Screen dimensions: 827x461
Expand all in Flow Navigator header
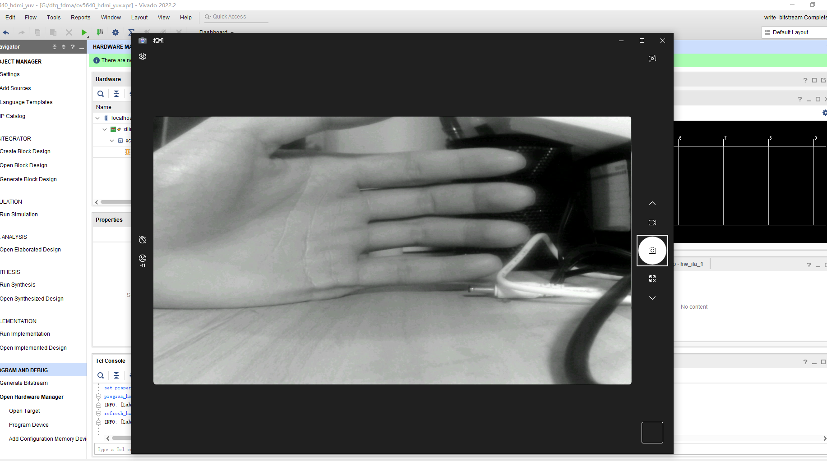64,47
